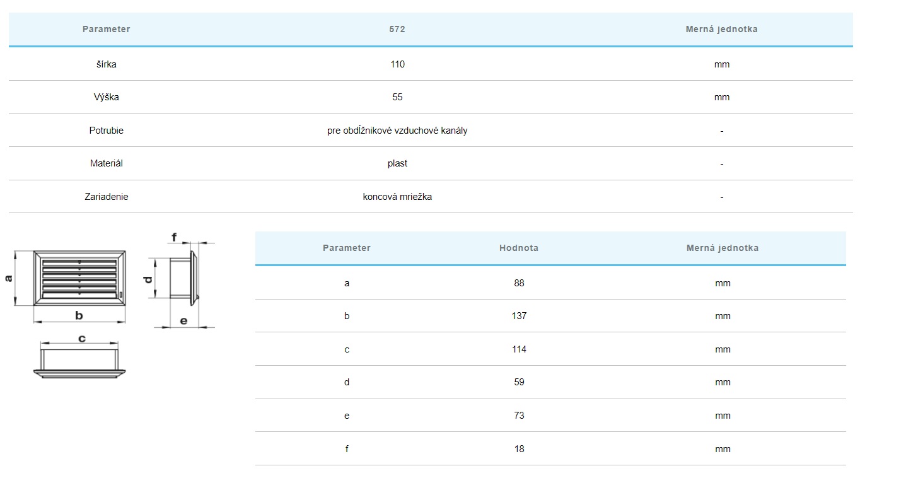906x478 pixels.
Task: Click the front view grille drawing
Action: coord(79,277)
